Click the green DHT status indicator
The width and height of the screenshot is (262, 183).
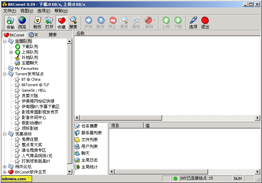point(175,179)
